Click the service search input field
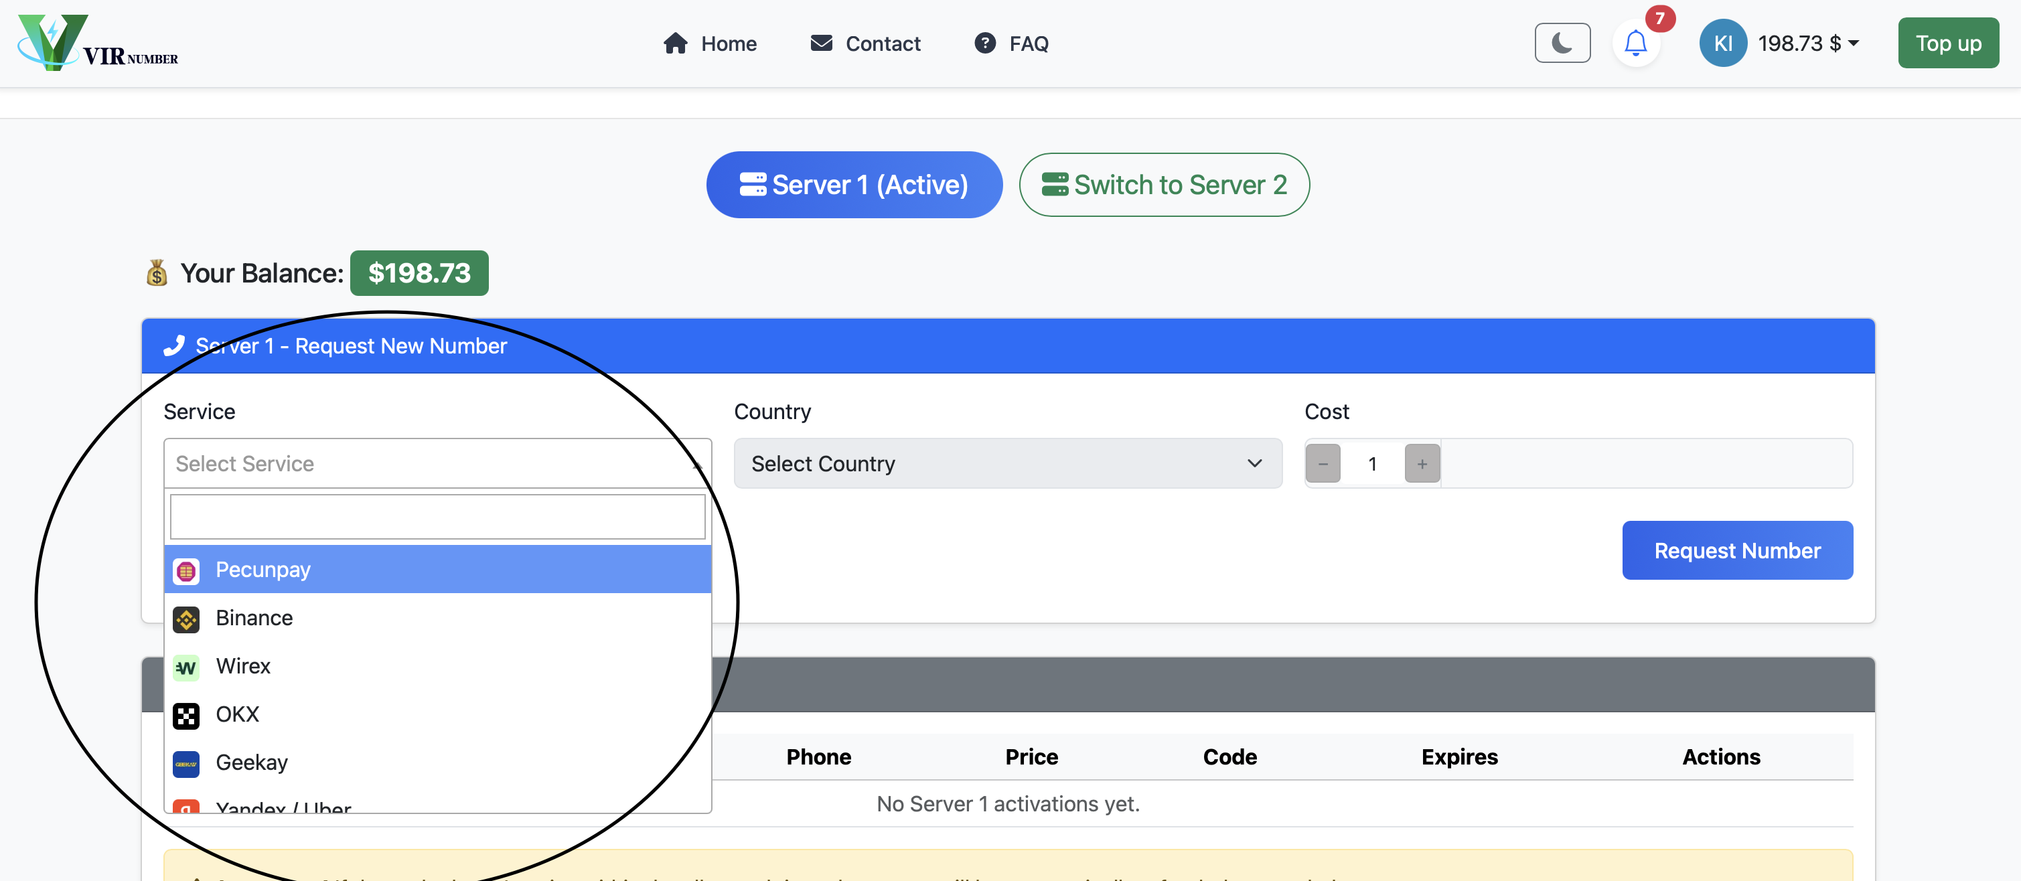This screenshot has height=881, width=2021. pos(437,517)
